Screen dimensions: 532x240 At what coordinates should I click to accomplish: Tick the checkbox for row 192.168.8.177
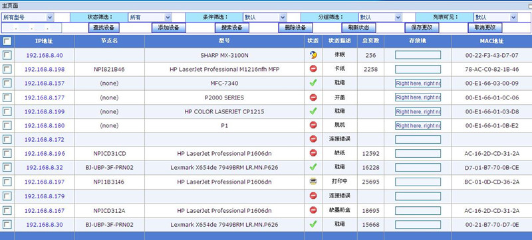[7, 97]
